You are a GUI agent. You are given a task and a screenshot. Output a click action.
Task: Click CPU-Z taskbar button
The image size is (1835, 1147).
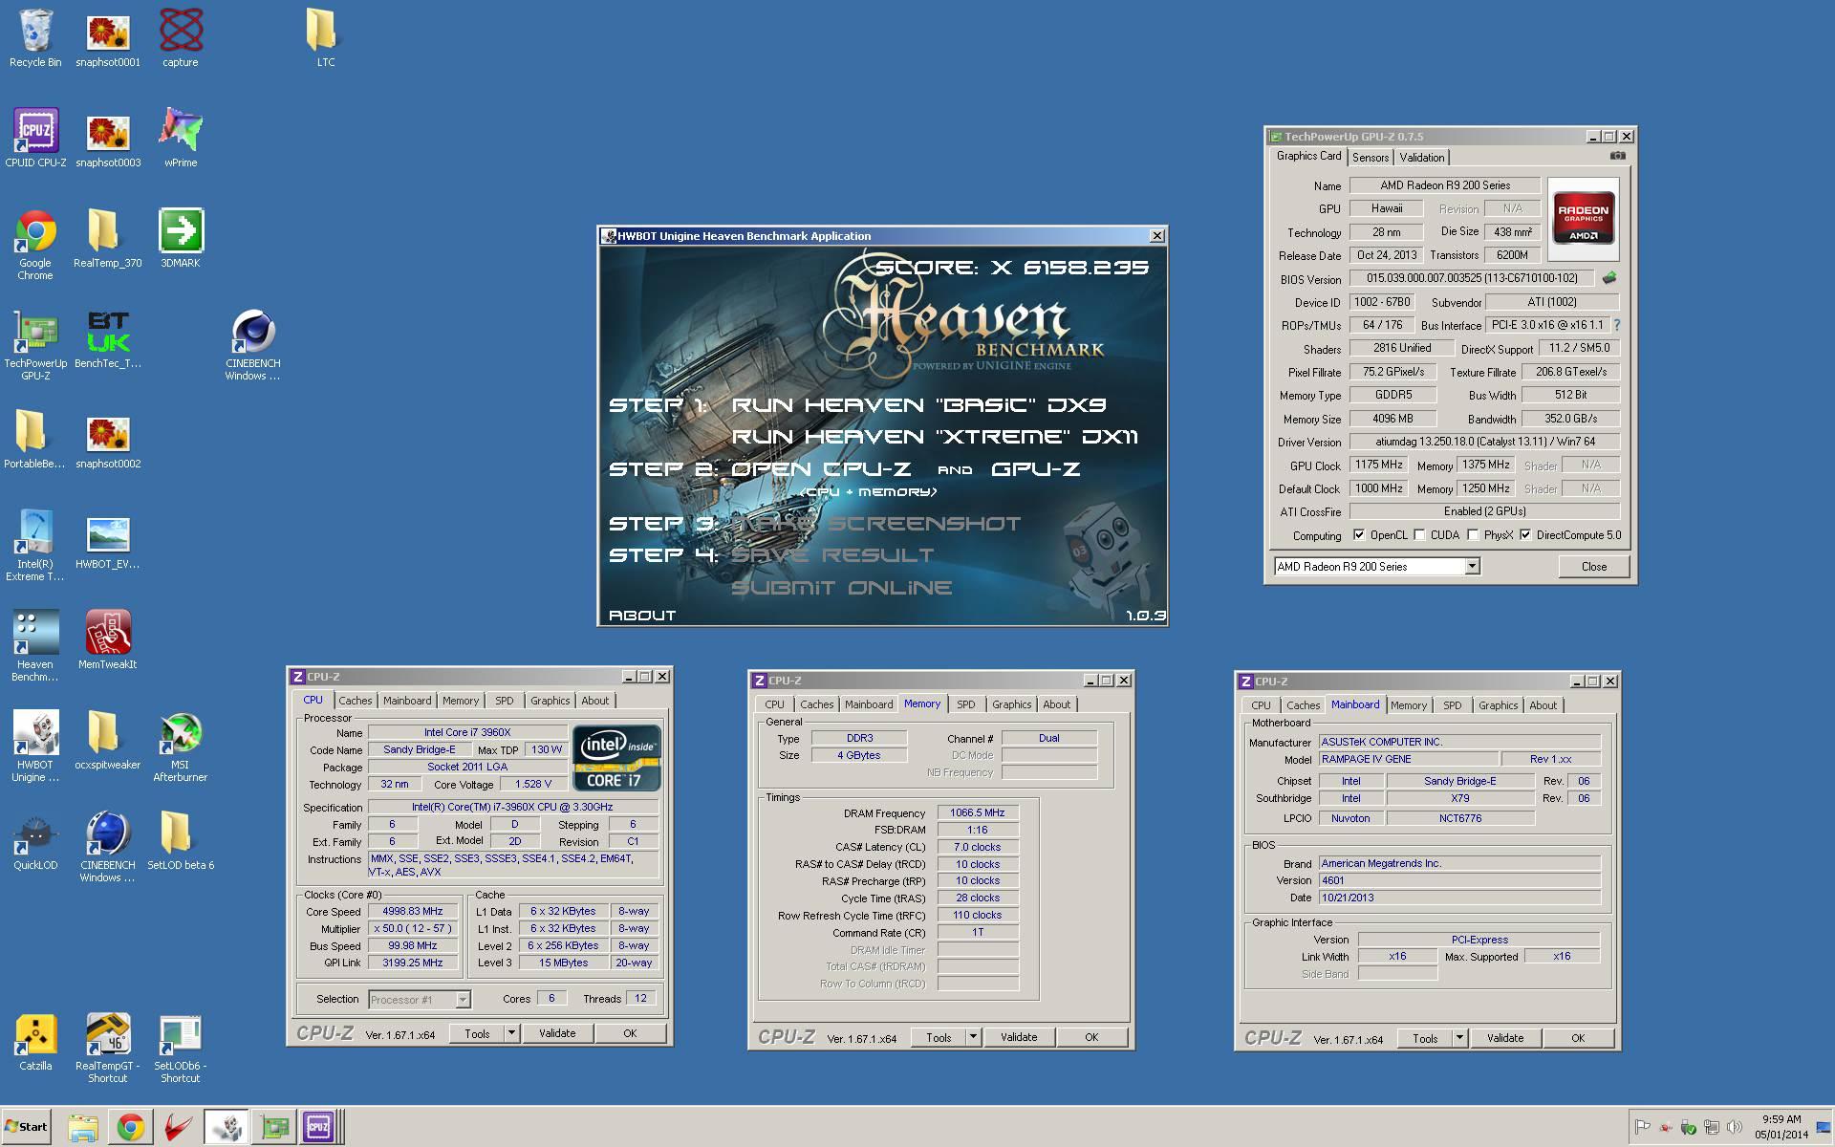(318, 1128)
